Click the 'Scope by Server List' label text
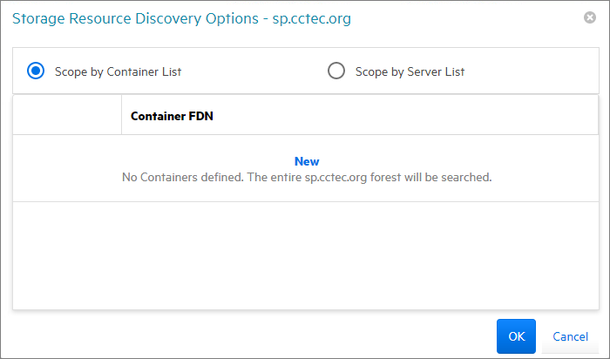Viewport: 610px width, 359px height. (410, 71)
